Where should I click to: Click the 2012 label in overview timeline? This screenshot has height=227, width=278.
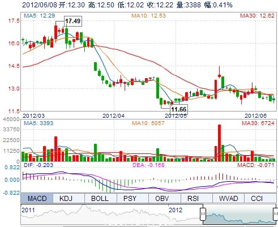(176, 210)
